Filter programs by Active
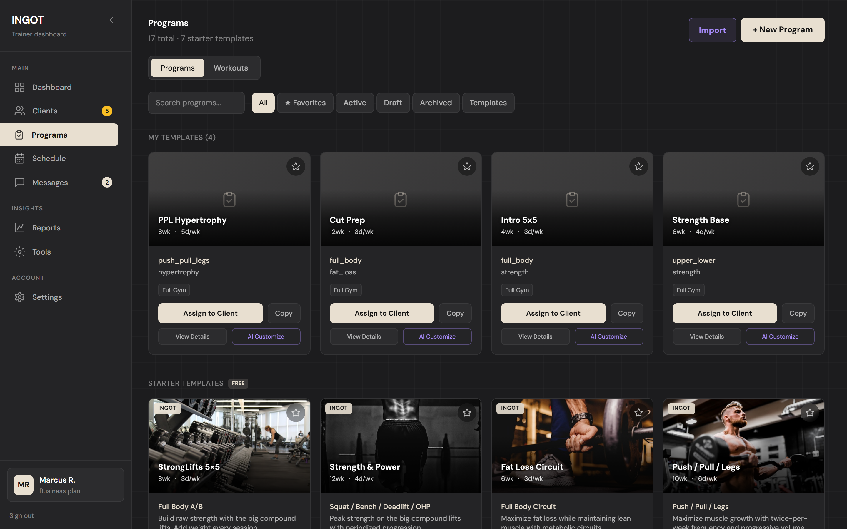847x529 pixels. 355,103
